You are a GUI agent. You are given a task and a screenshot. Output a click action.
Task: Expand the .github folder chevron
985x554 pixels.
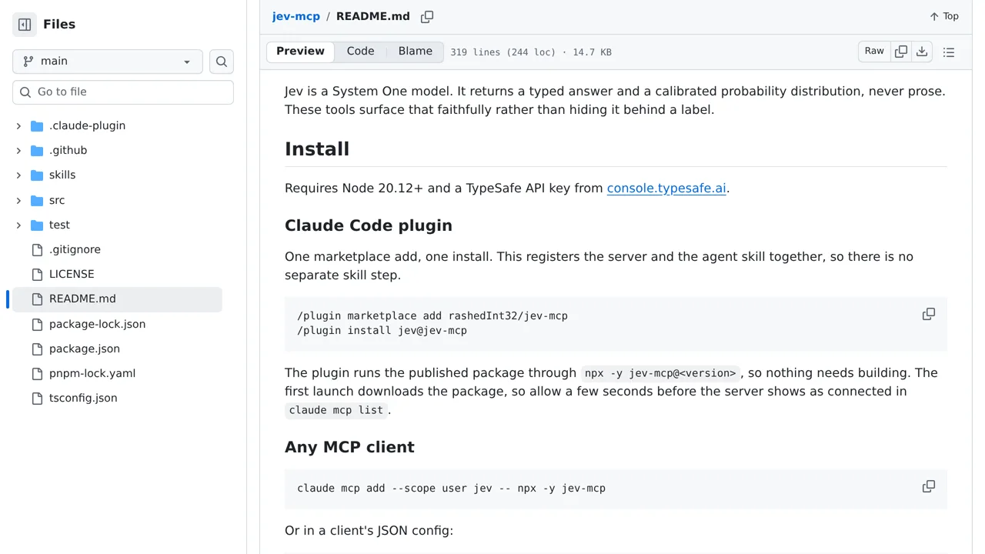pos(18,151)
